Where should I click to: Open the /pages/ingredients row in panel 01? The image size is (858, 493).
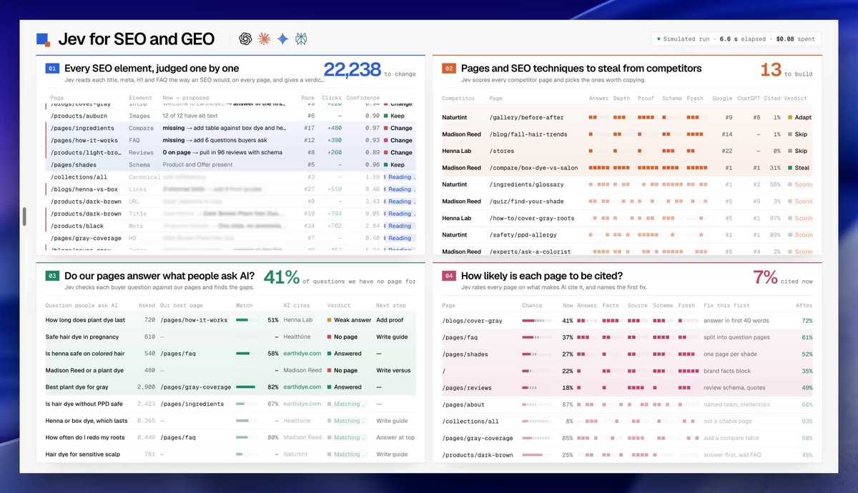(x=230, y=128)
